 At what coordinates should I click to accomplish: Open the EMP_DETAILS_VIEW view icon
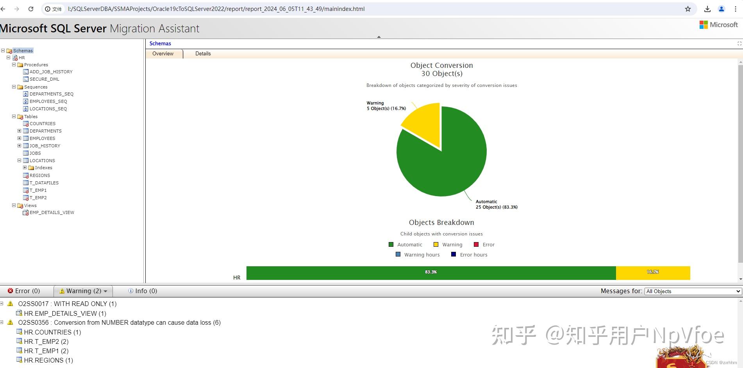pos(25,212)
